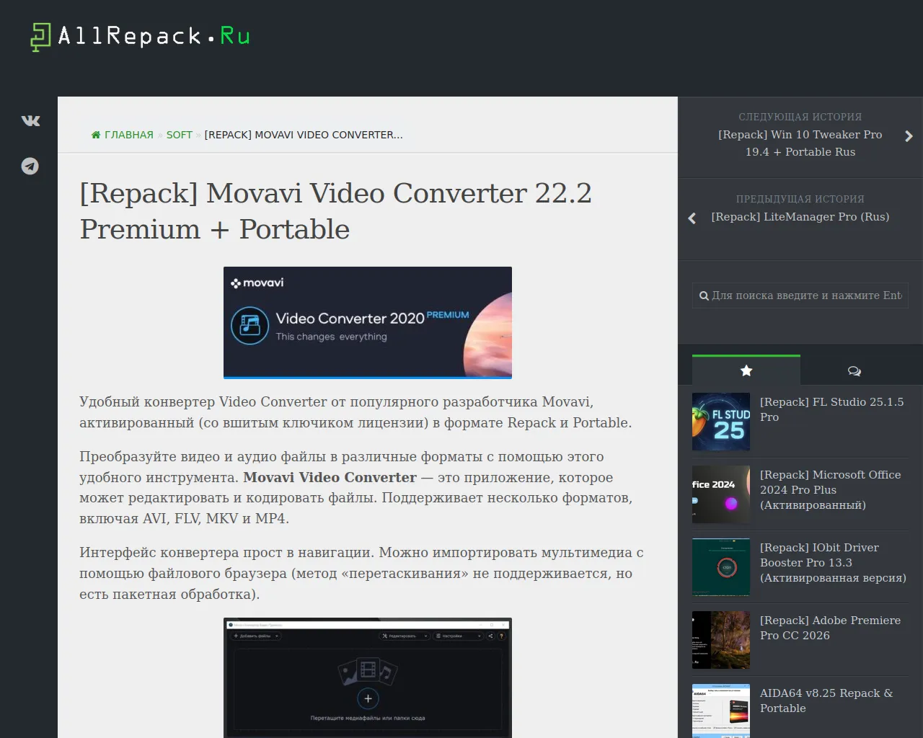
Task: Open FL Studio 25.1.5 Pro thumbnail
Action: (721, 422)
